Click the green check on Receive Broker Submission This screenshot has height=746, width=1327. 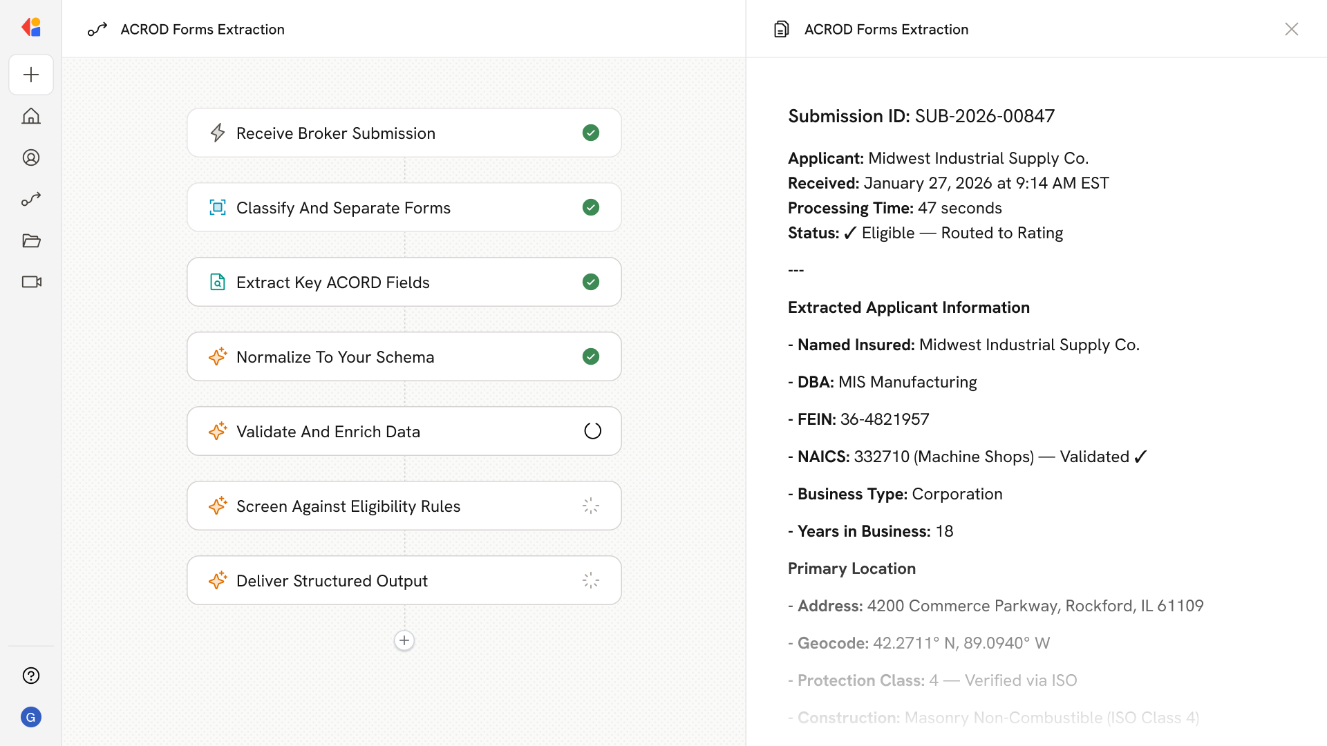[590, 133]
